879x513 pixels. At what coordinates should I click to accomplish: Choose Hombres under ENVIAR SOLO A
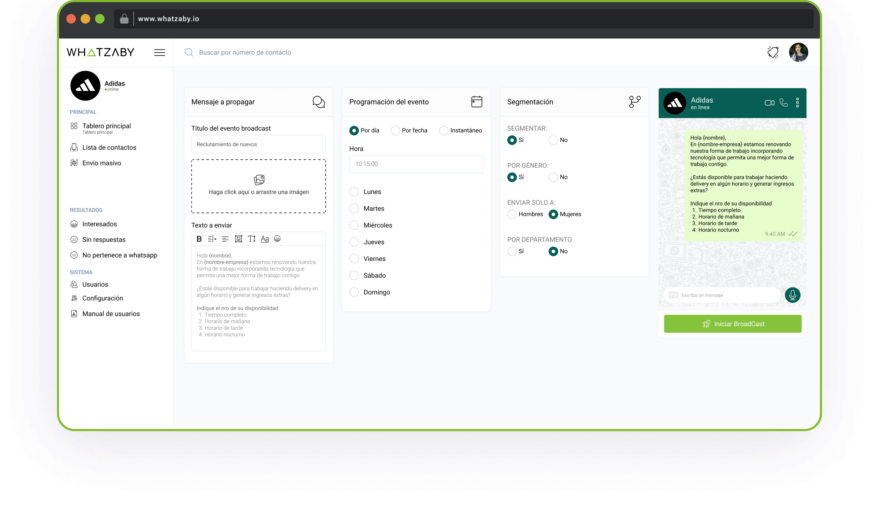tap(512, 214)
